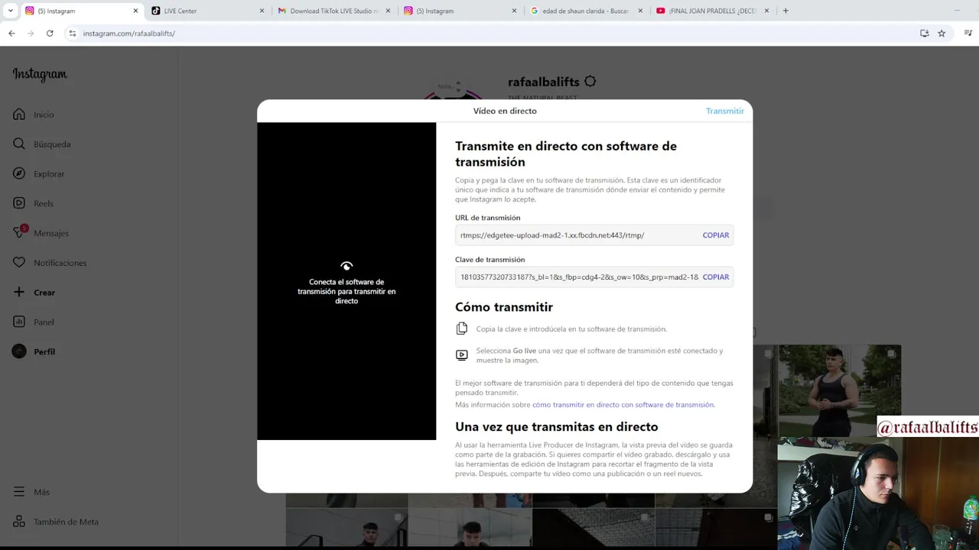Screen dimensions: 979x550
Task: Click the play screen icon beside Go live
Action: pos(462,355)
